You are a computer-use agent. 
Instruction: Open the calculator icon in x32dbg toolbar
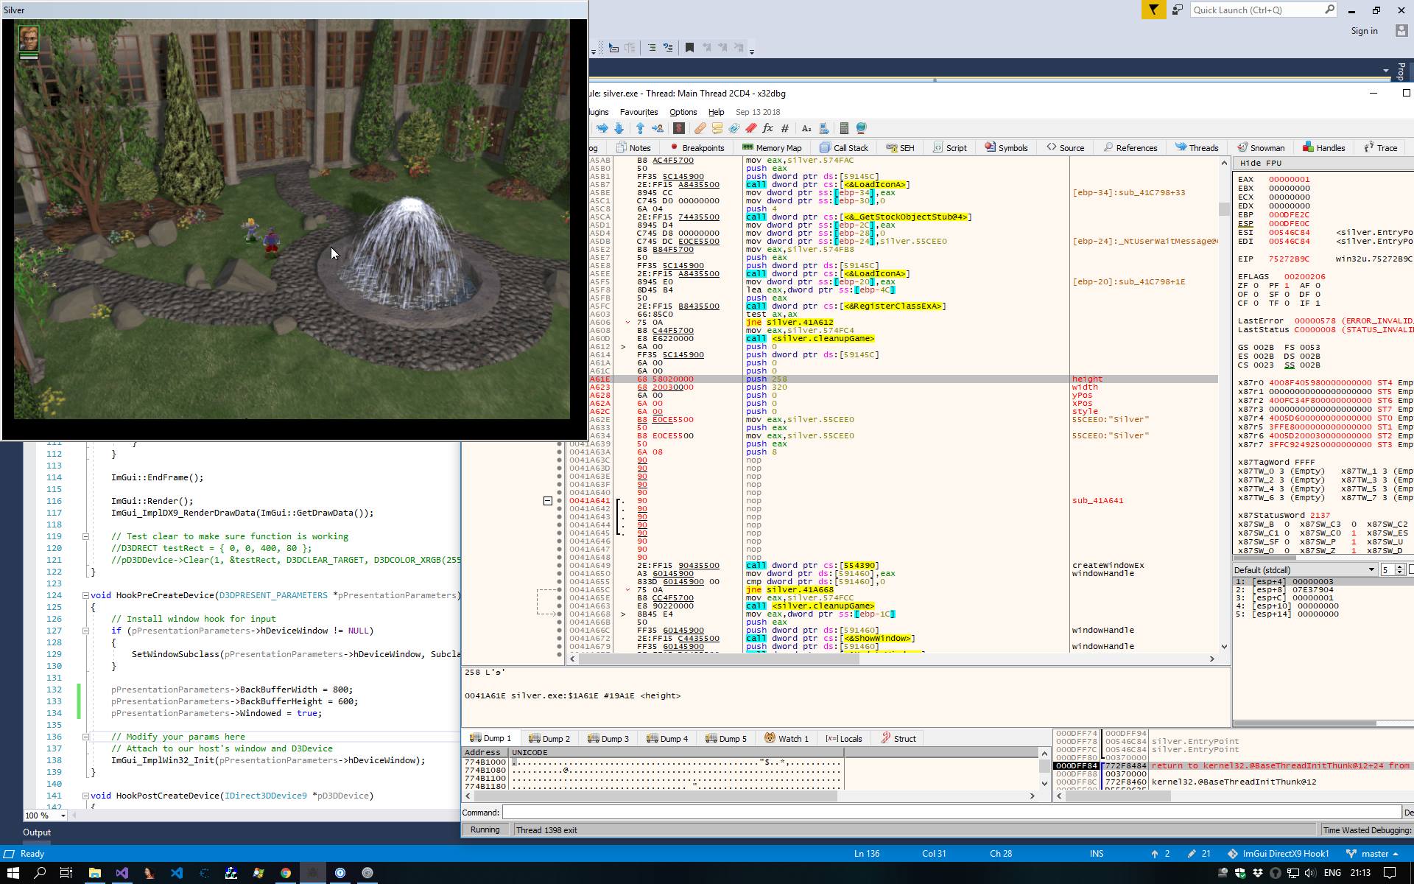pyautogui.click(x=844, y=128)
